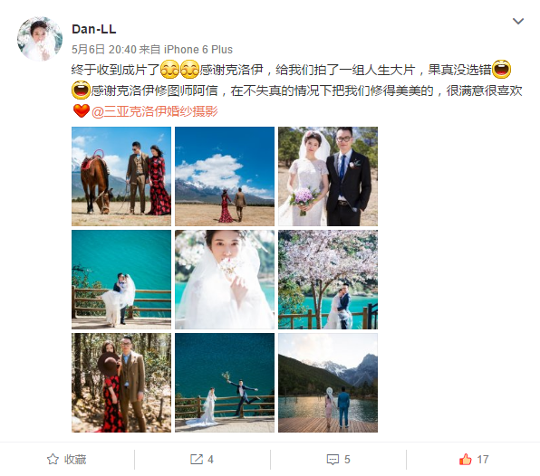Click the star favorite (收藏) icon
The height and width of the screenshot is (476, 540).
(53, 459)
